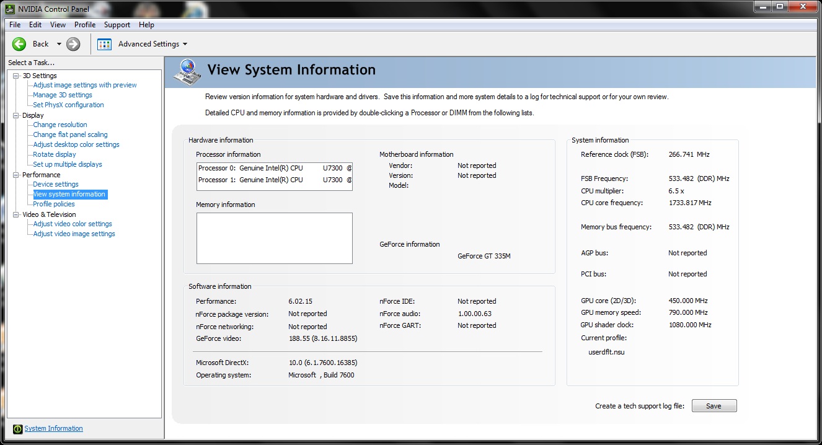Click the Video & Television category label
The image size is (822, 445).
click(x=49, y=214)
